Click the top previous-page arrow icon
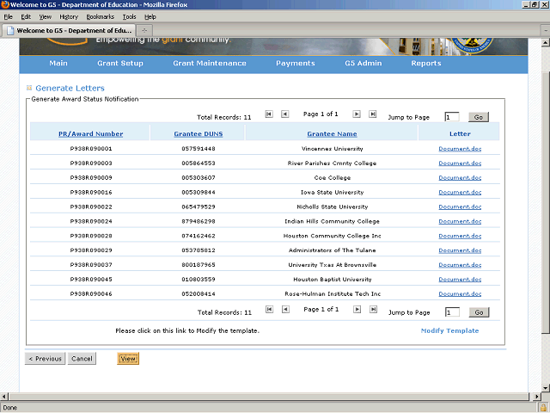Viewport: 550px width, 413px height. click(x=284, y=114)
